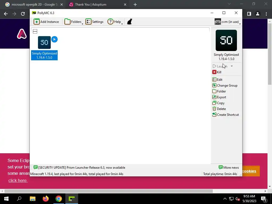Close the Adoptium browser tab
This screenshot has width=272, height=204.
click(x=125, y=5)
